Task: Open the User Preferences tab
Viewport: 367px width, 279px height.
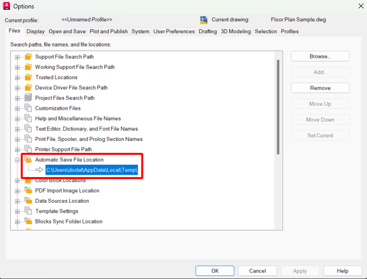Action: [174, 32]
